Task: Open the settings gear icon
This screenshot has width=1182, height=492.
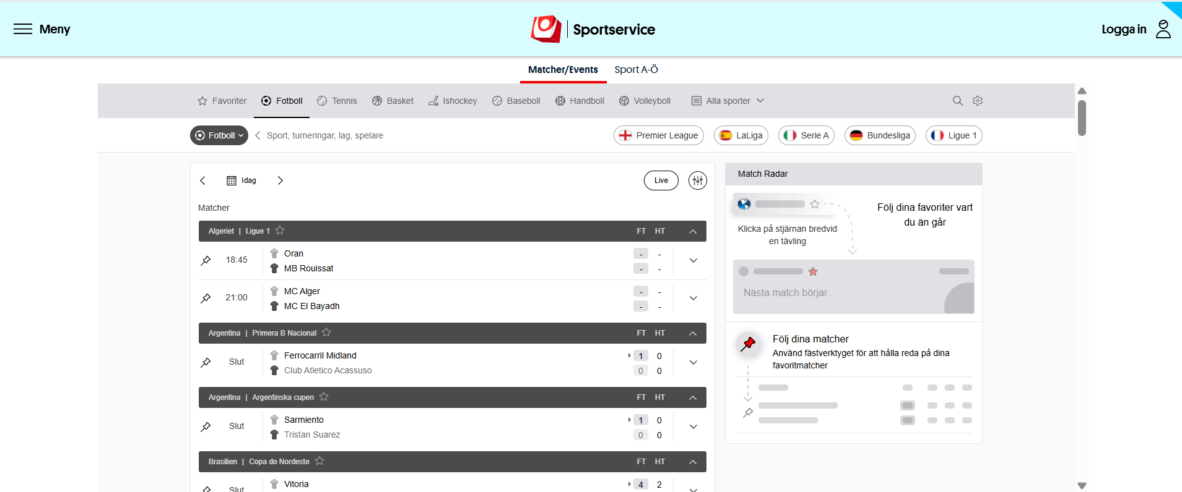Action: coord(978,101)
